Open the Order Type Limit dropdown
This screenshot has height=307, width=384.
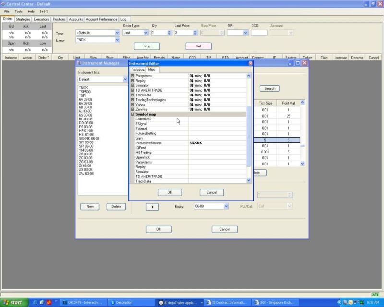(x=146, y=33)
